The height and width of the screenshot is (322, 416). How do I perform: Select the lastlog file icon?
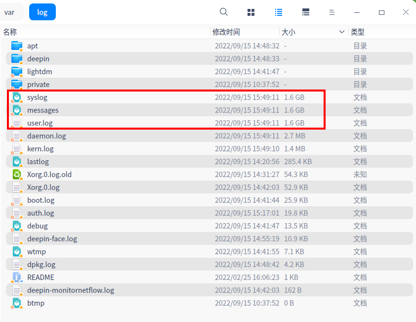17,162
